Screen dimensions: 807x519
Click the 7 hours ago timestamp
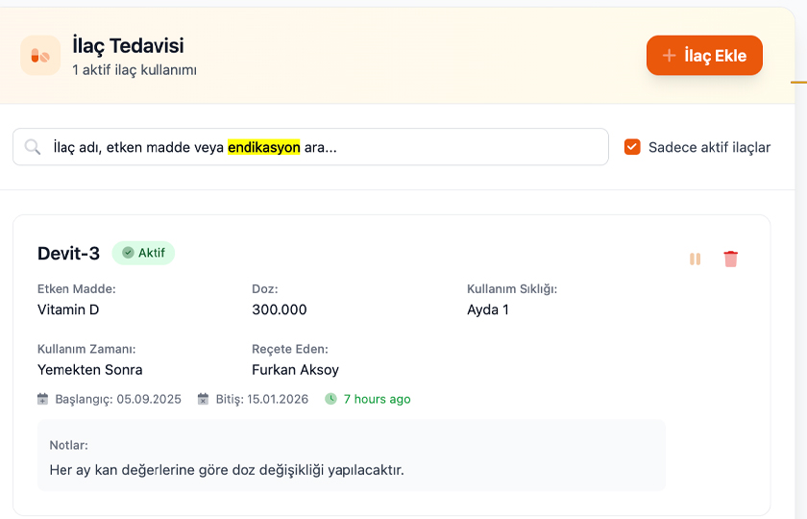coord(377,399)
